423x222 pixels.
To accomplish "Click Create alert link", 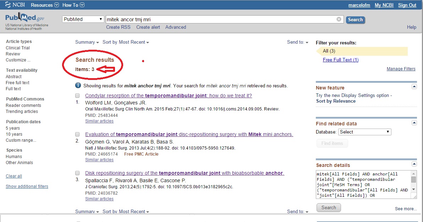I will click(x=148, y=27).
